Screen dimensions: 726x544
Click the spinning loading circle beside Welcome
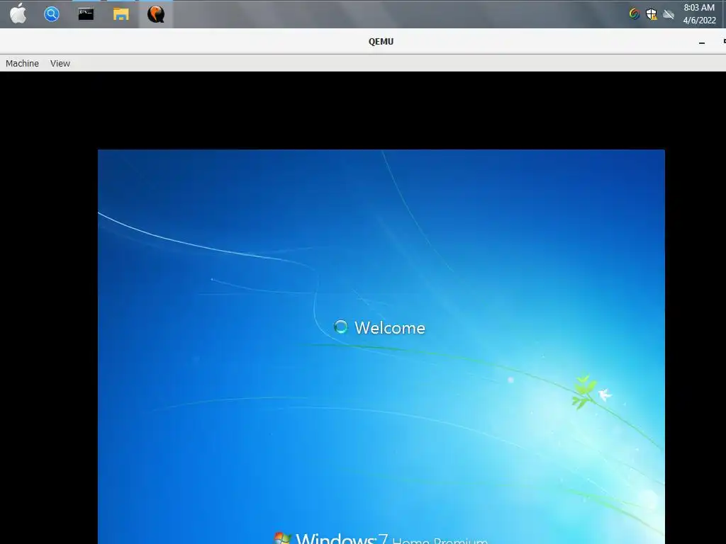341,327
